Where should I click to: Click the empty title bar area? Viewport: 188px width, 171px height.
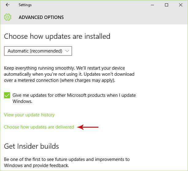point(92,5)
